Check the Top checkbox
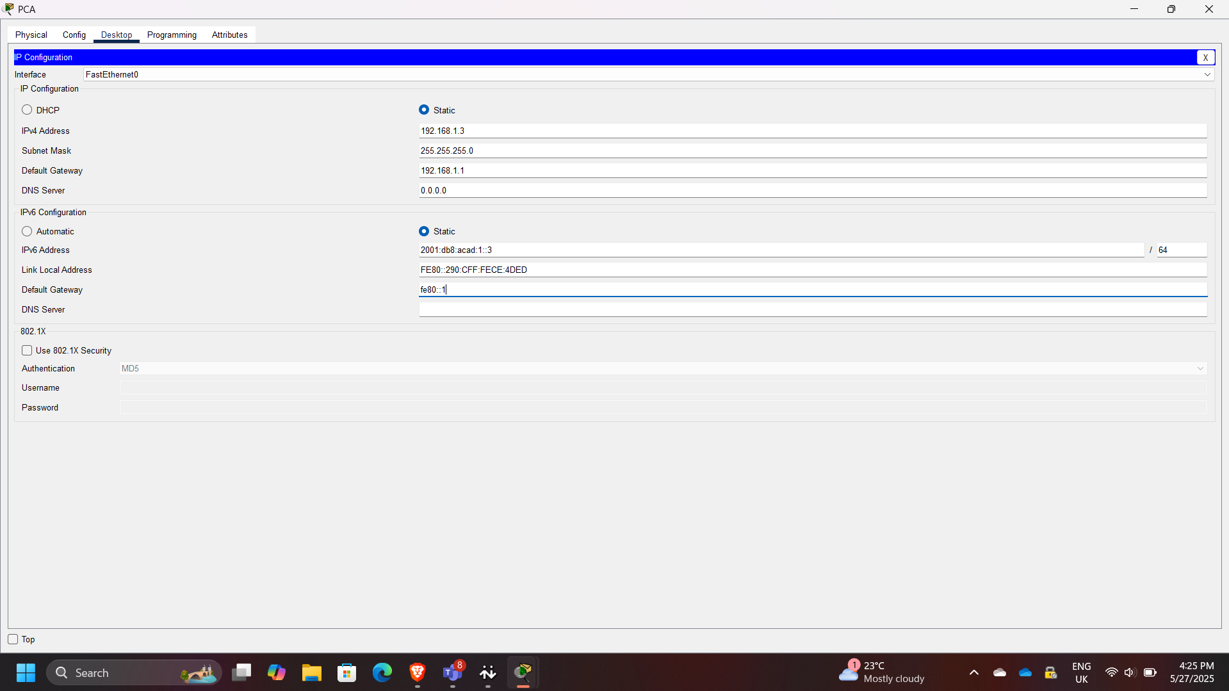The width and height of the screenshot is (1229, 691). click(x=13, y=639)
